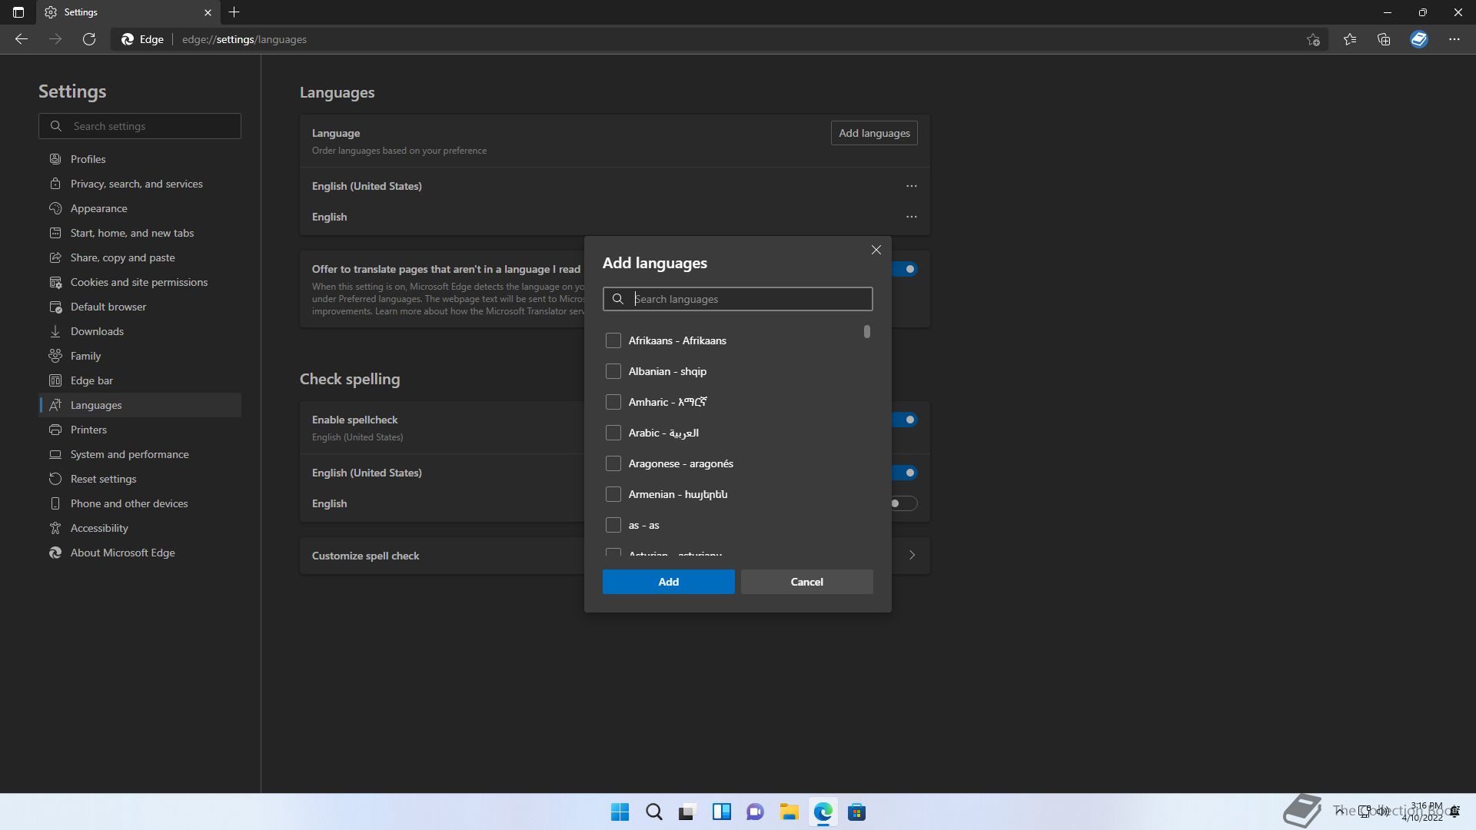
Task: Open the Collections icon in toolbar
Action: (1384, 39)
